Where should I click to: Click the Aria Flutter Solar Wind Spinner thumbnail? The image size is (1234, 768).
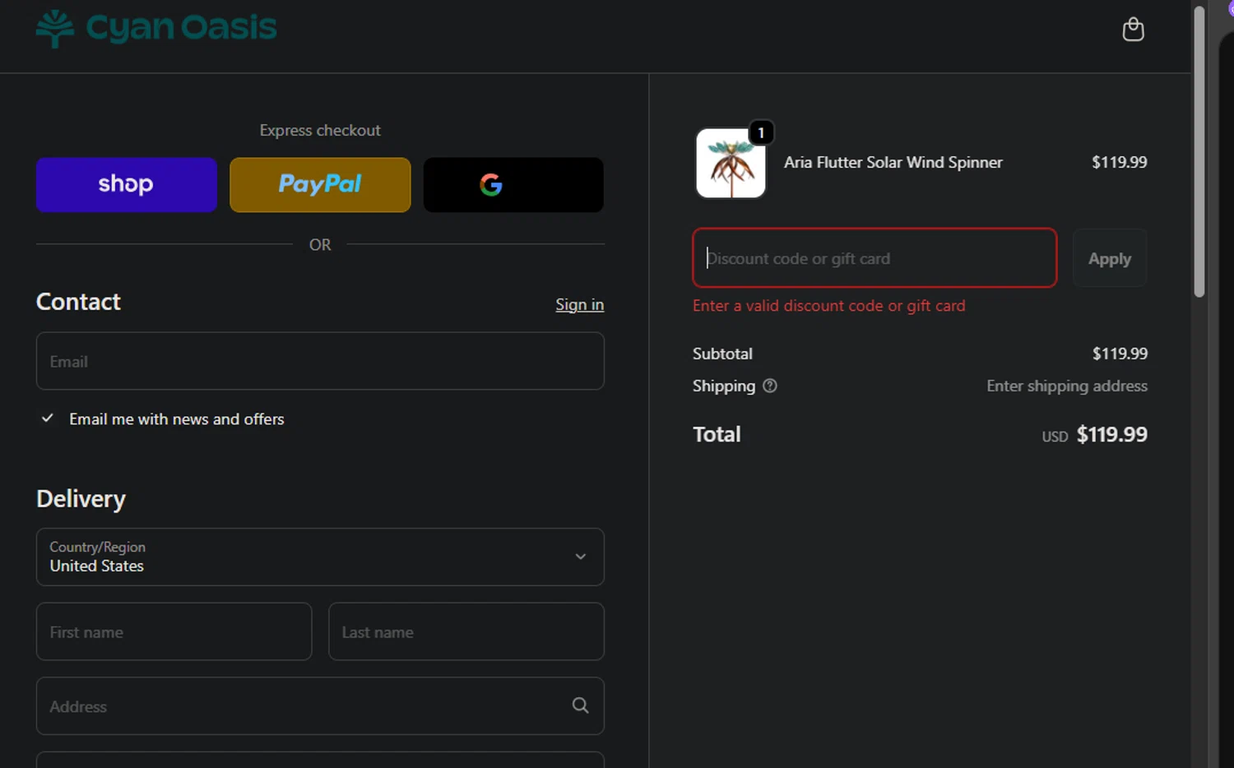click(x=731, y=163)
